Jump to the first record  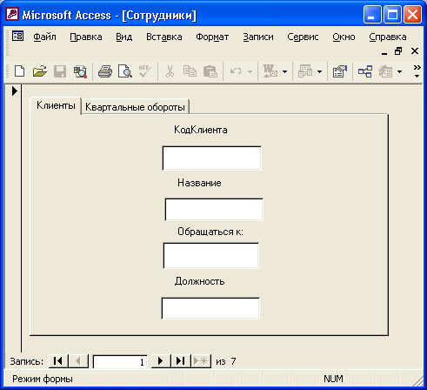pos(58,361)
